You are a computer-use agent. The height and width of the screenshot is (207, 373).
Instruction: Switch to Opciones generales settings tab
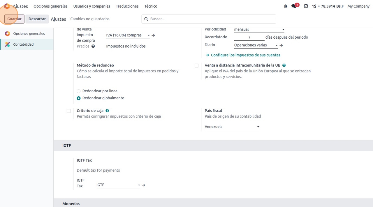pos(27,33)
